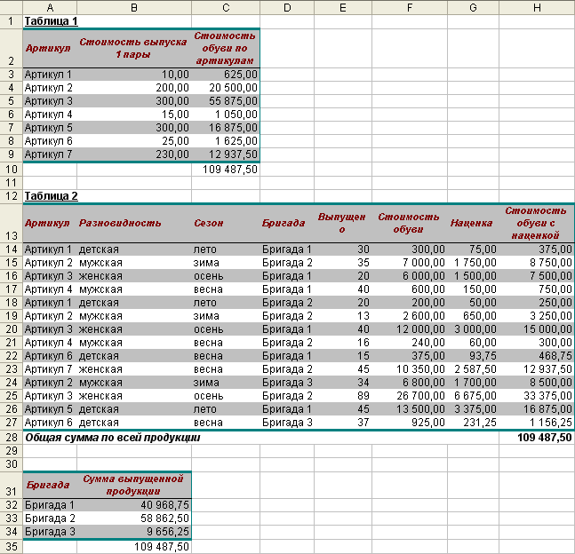Select the cell with value 33 375,00

tap(537, 396)
